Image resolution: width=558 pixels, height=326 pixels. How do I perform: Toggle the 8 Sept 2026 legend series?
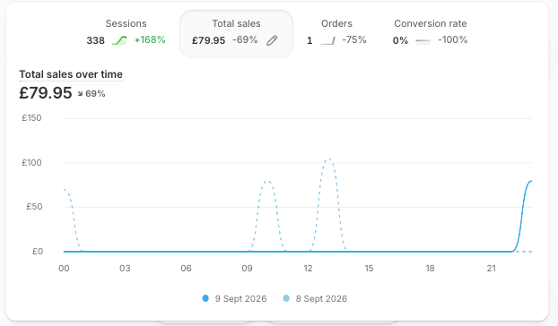point(315,298)
